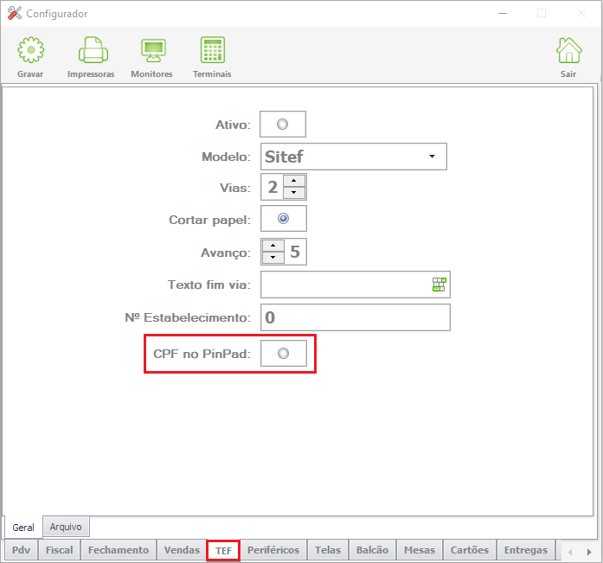Expand the Modelo Sitef dropdown

pos(432,157)
